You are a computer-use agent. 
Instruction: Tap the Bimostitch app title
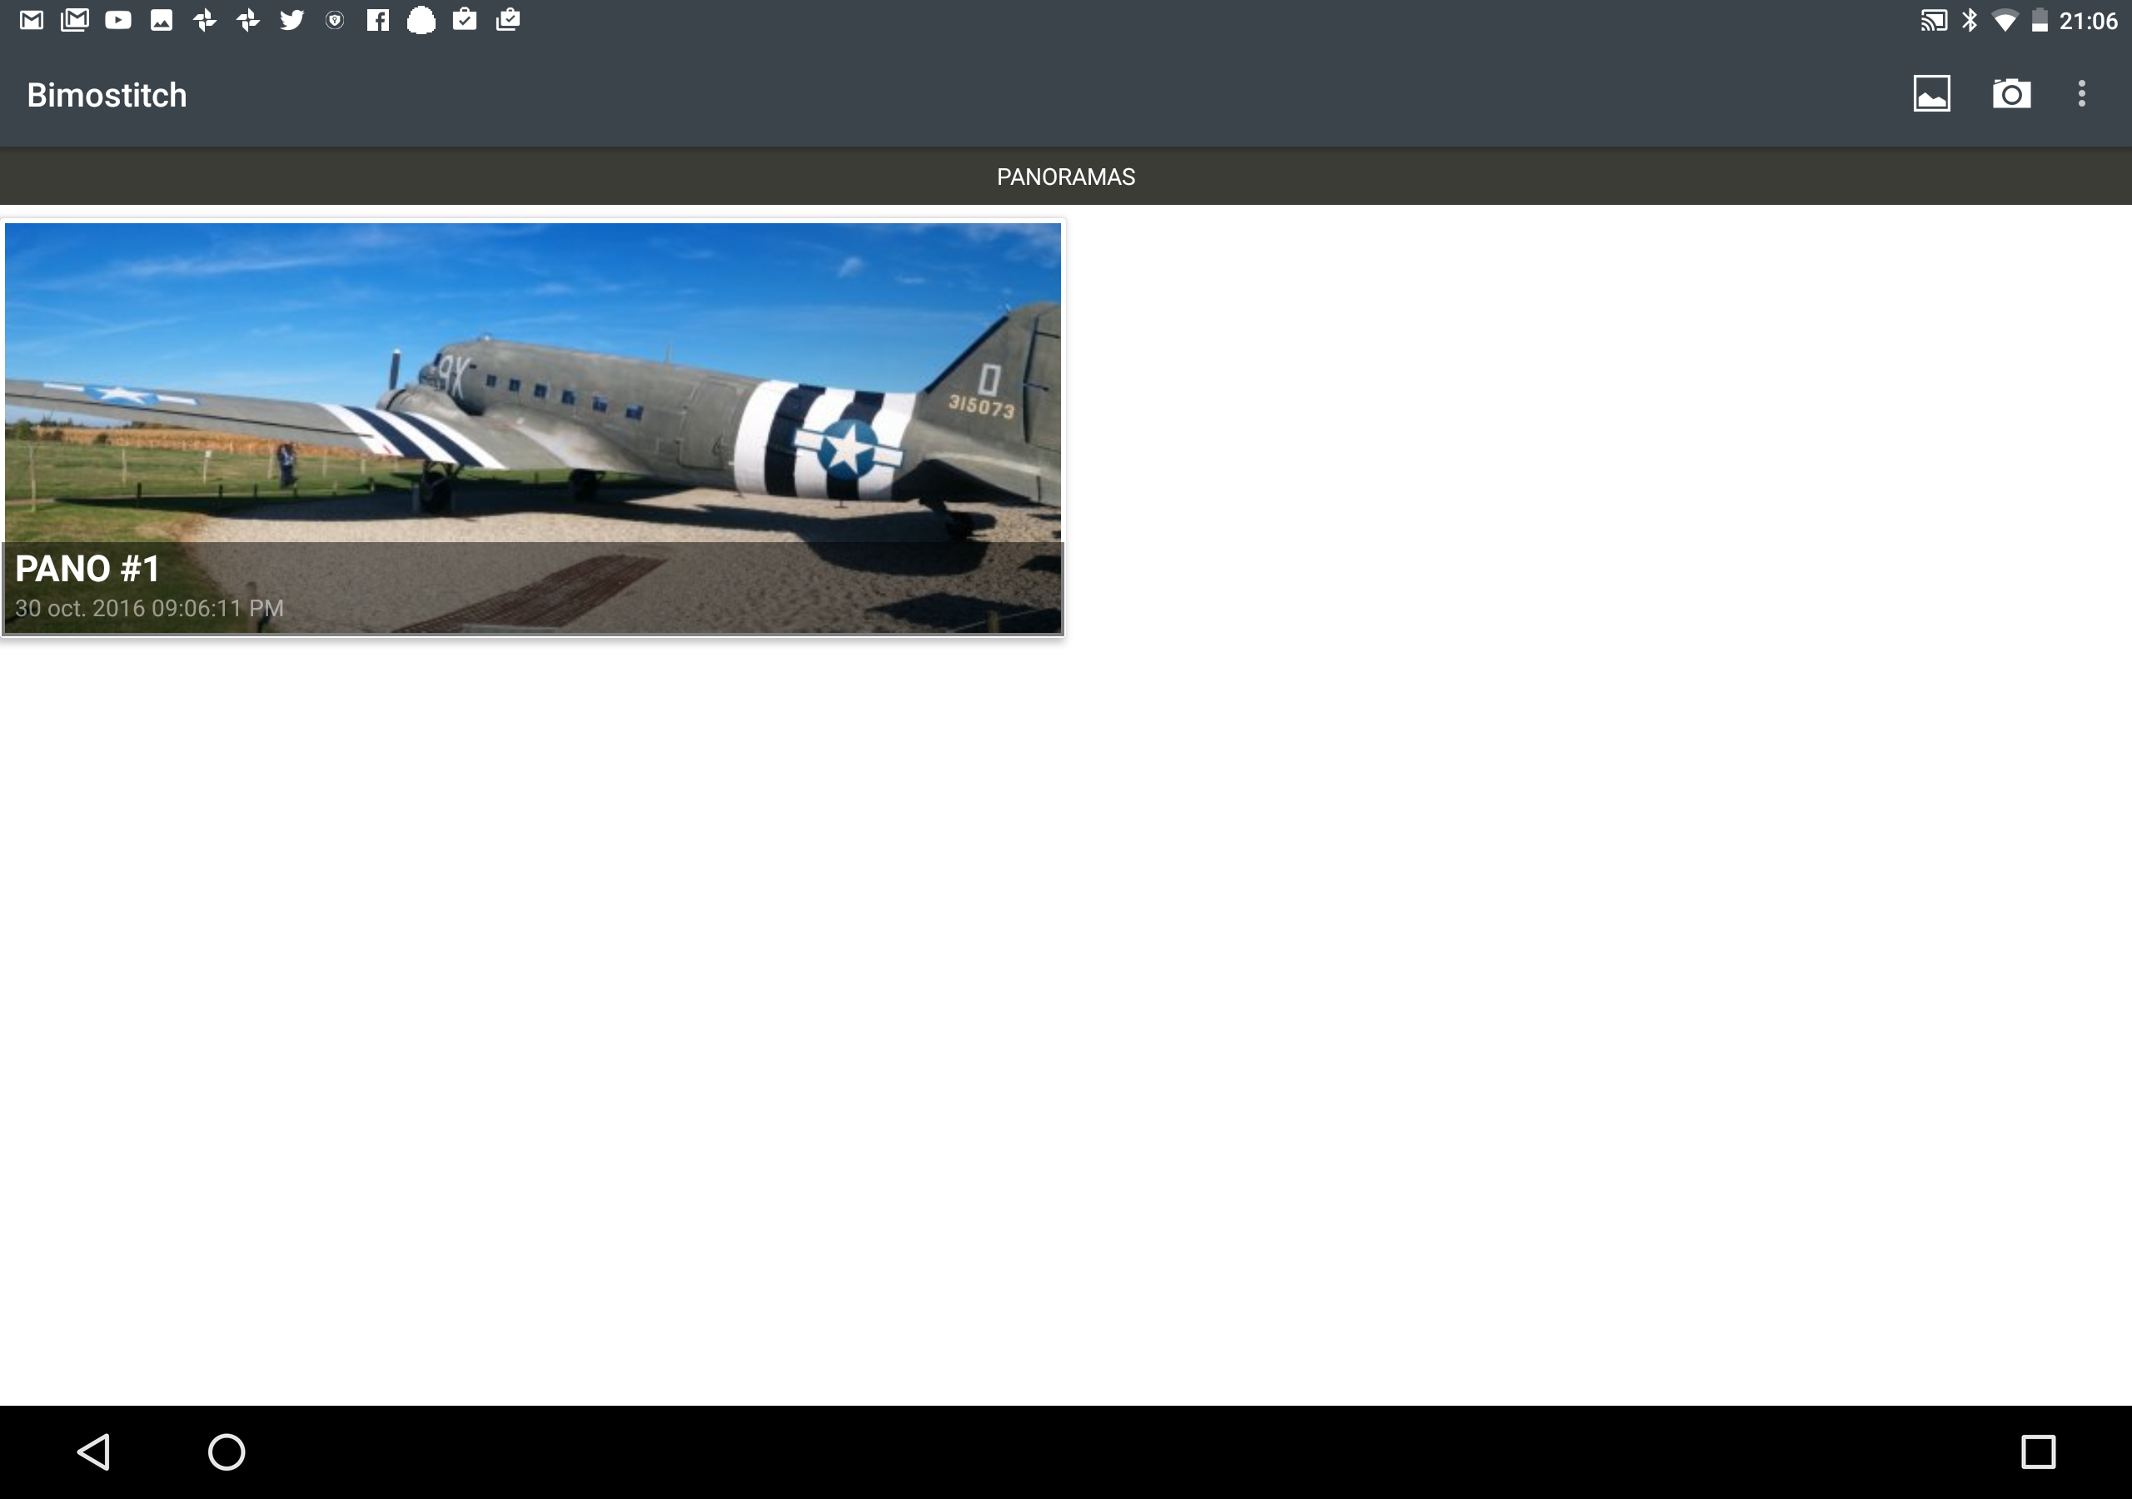[107, 95]
